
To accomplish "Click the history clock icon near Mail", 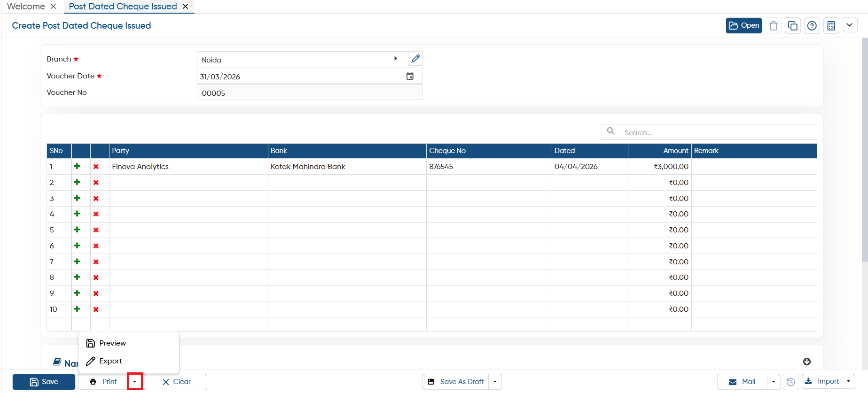I will pyautogui.click(x=791, y=382).
